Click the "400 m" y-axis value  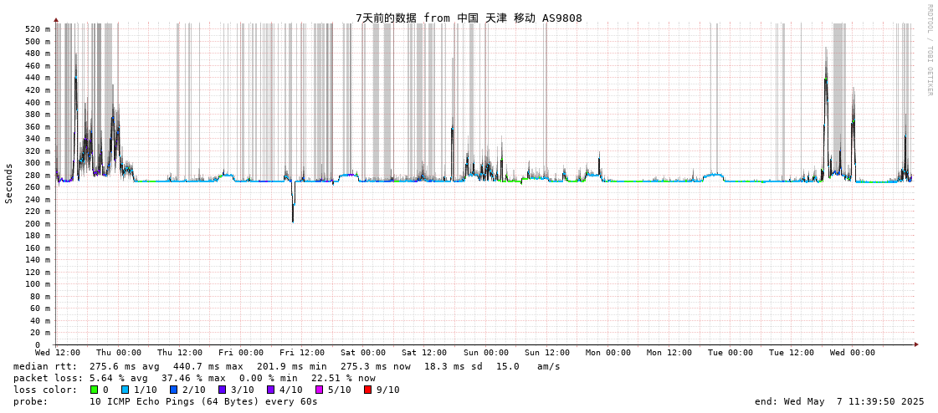(x=38, y=102)
